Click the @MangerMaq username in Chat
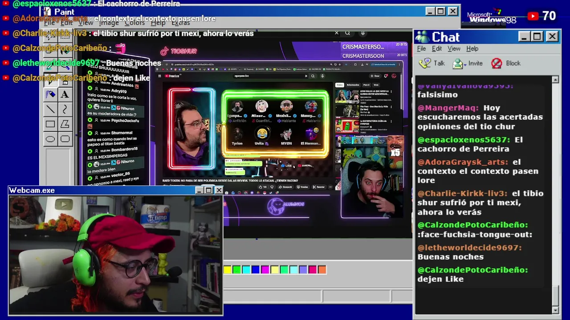 click(448, 108)
